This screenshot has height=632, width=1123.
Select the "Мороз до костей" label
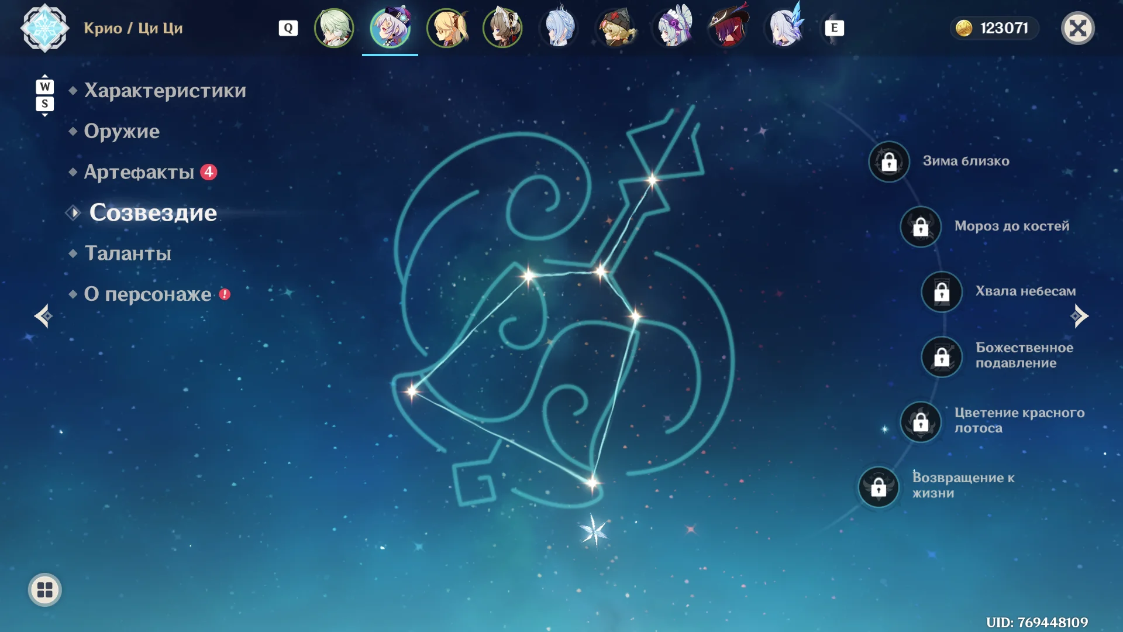tap(1012, 226)
